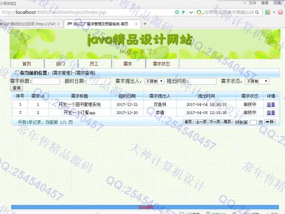285x214 pixels.
Task: Click 查看 link for 订餐app row
Action: (271, 113)
